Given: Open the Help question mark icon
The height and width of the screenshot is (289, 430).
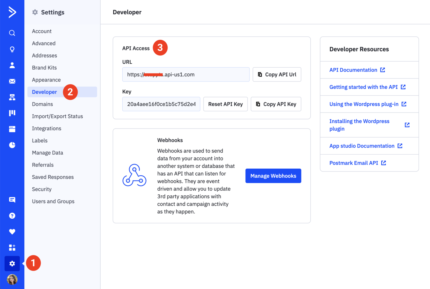Looking at the screenshot, I should (x=12, y=216).
